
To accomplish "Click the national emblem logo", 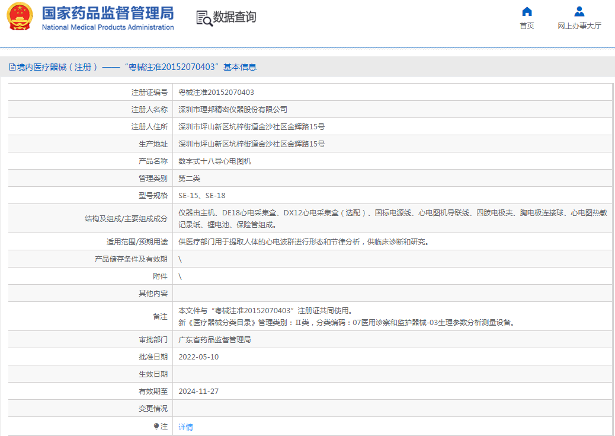I will coord(20,17).
